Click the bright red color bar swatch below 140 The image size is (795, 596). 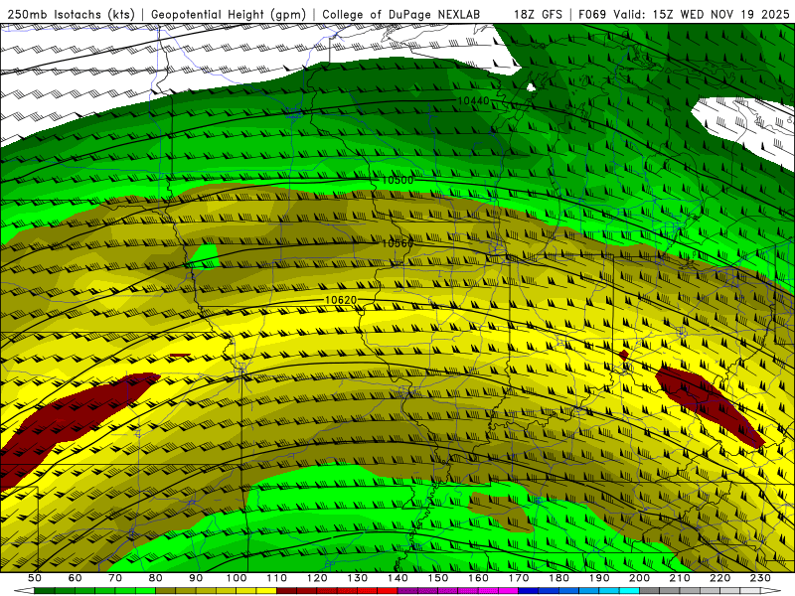[x=388, y=591]
